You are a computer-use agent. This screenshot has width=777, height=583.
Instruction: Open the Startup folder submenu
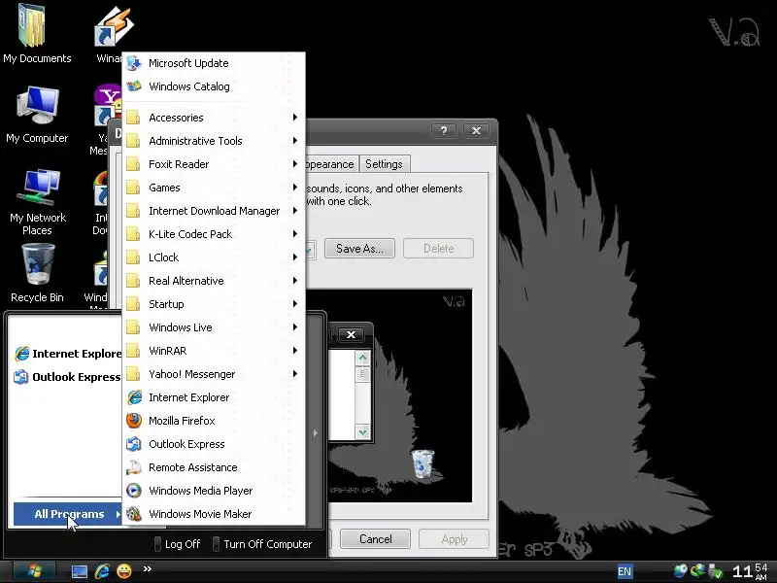(x=214, y=304)
